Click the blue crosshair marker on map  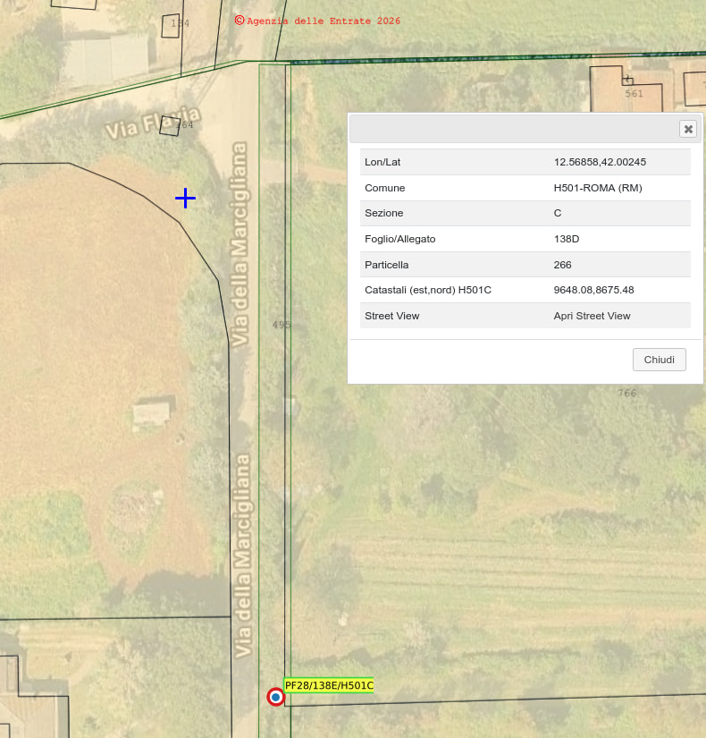(x=185, y=198)
